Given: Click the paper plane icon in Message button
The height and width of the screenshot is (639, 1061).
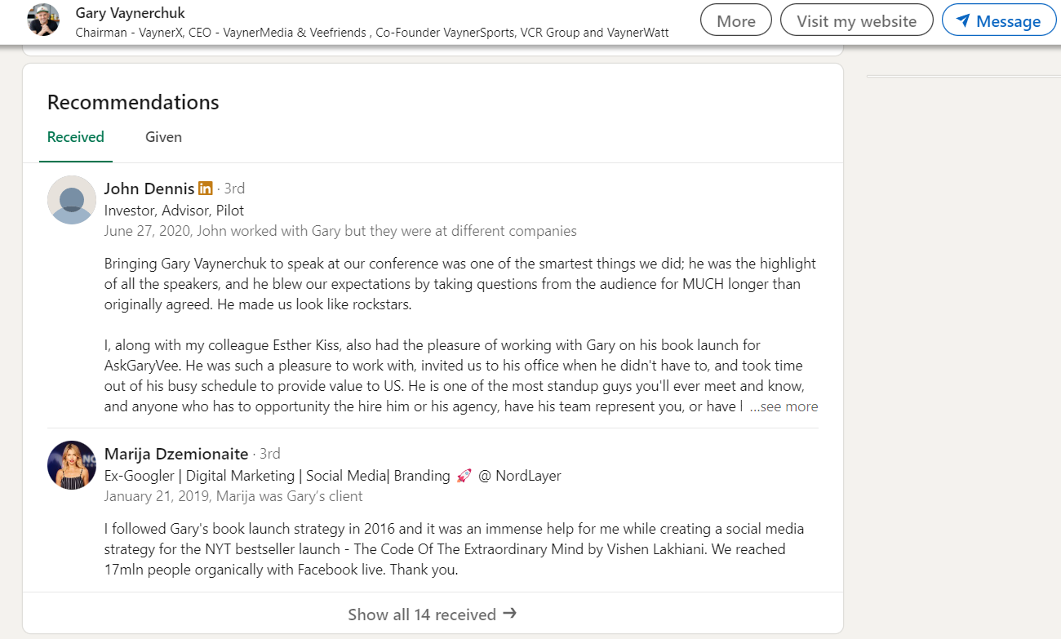Looking at the screenshot, I should [x=963, y=21].
